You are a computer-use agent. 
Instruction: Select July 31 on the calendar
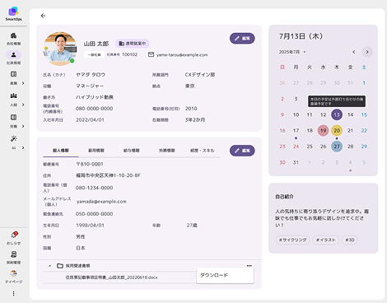coord(296,162)
